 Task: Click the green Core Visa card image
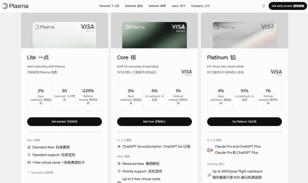(154, 35)
